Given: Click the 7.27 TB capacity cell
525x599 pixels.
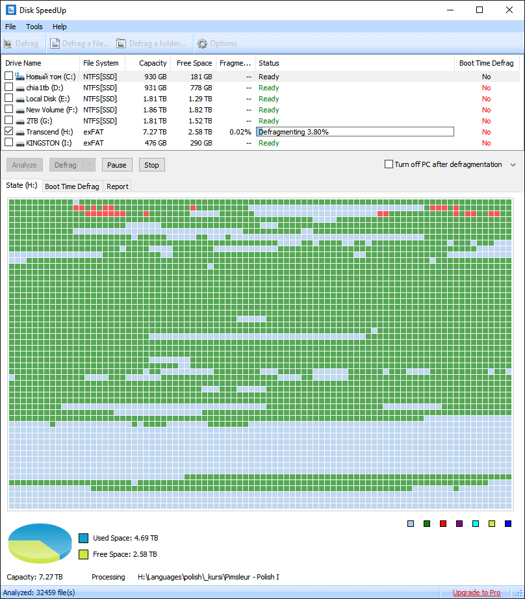Looking at the screenshot, I should pyautogui.click(x=155, y=132).
